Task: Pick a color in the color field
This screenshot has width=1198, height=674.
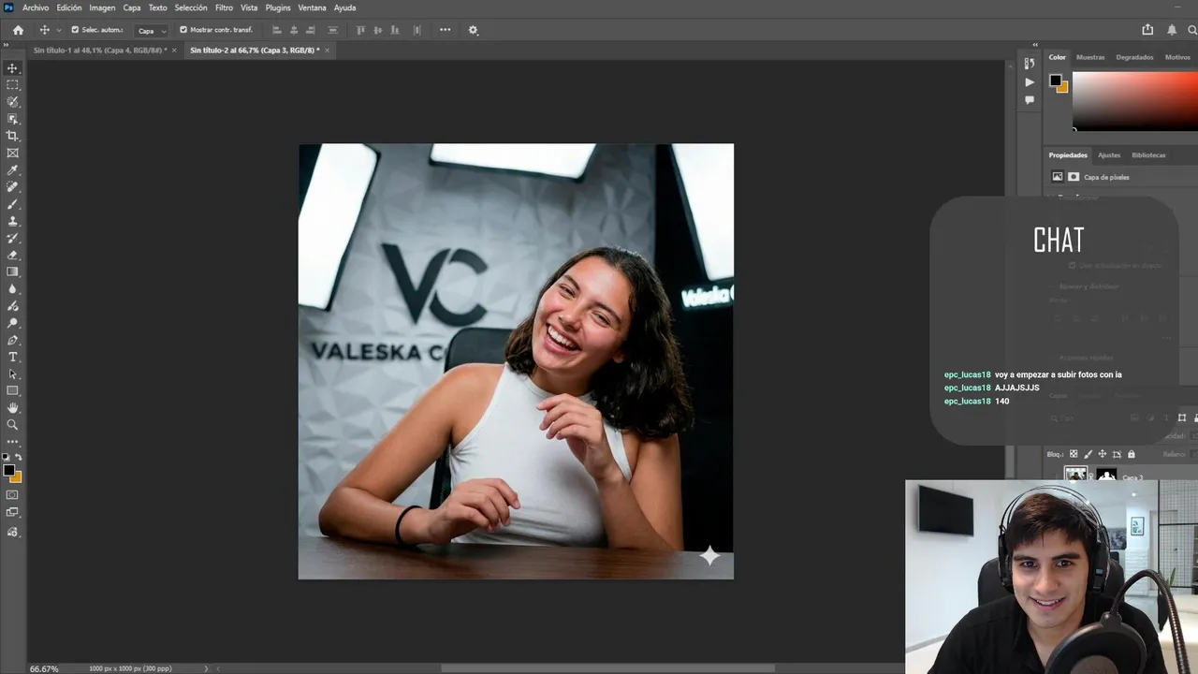Action: tap(1135, 101)
